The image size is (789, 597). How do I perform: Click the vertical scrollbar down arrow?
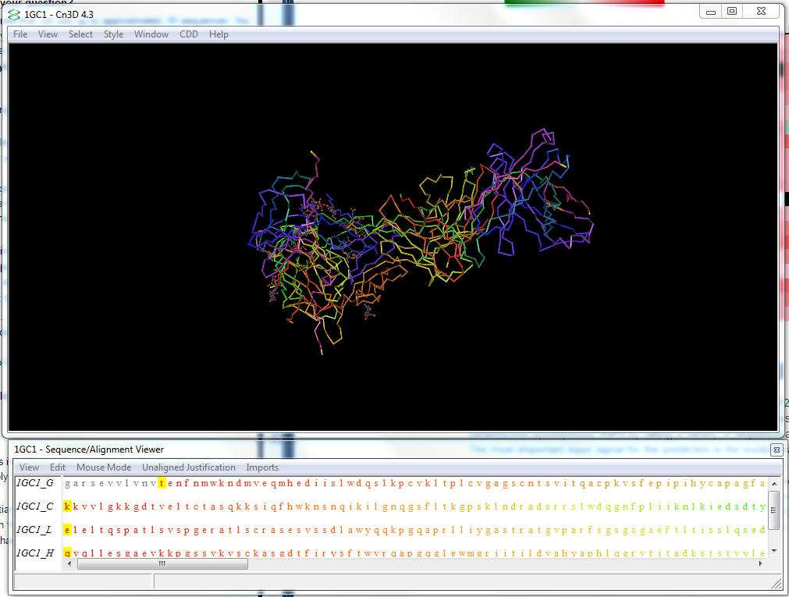[x=773, y=549]
